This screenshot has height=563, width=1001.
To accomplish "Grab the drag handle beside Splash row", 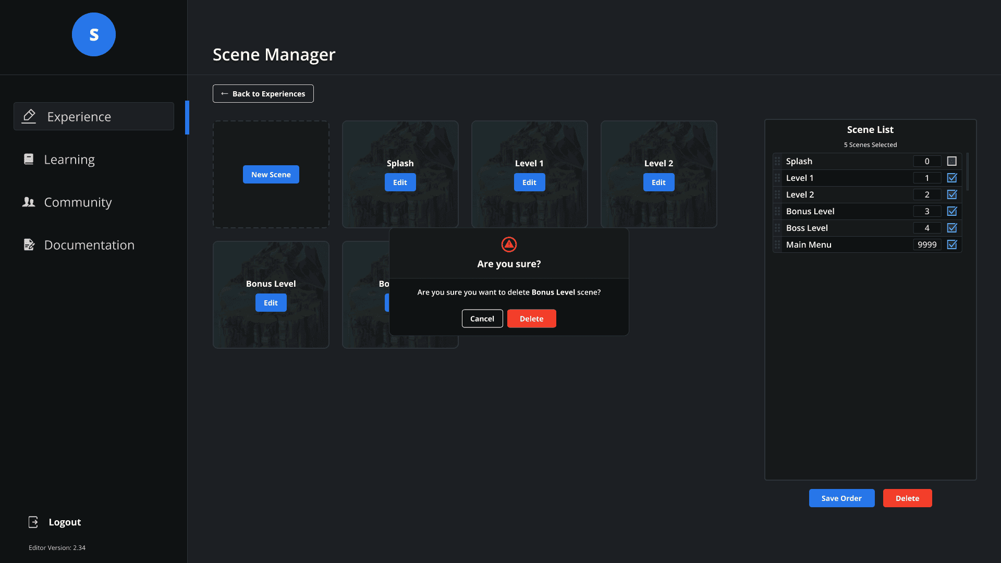I will point(777,161).
